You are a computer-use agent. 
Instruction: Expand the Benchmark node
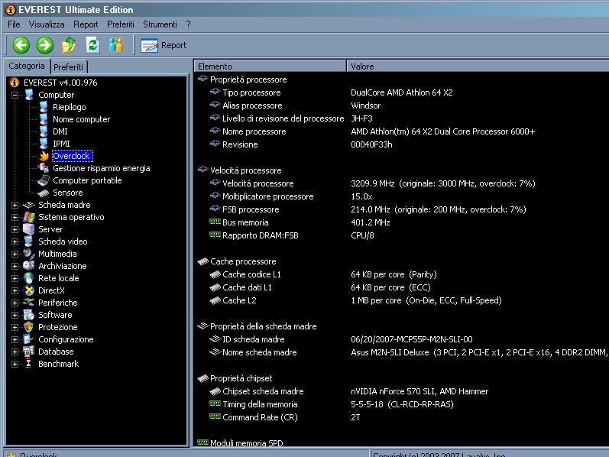pyautogui.click(x=15, y=364)
